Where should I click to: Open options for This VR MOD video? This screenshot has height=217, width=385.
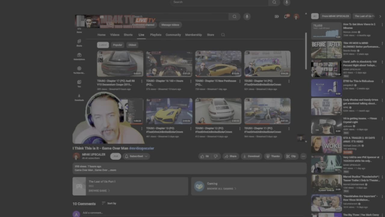pyautogui.click(x=382, y=43)
